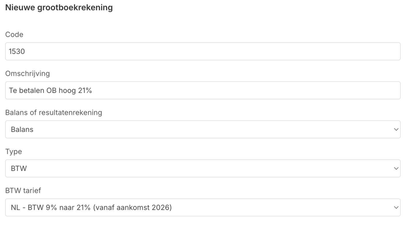Click the "Code" field label

14,34
